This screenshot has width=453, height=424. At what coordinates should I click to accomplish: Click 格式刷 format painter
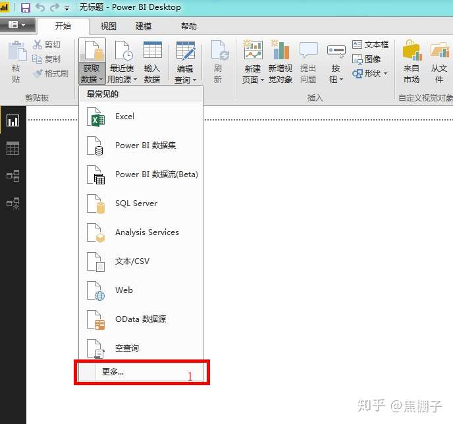click(x=51, y=73)
